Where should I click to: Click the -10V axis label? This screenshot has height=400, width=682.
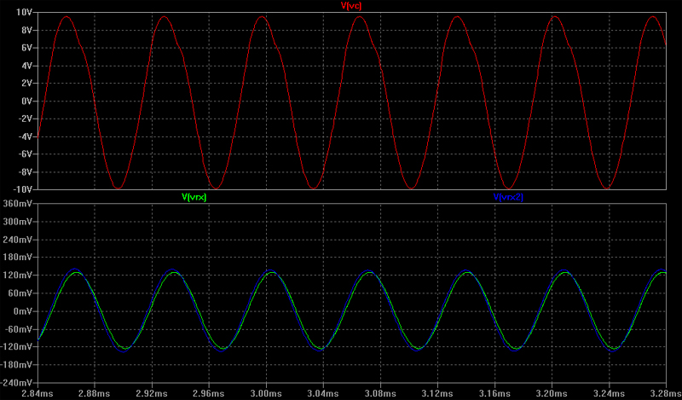click(22, 190)
